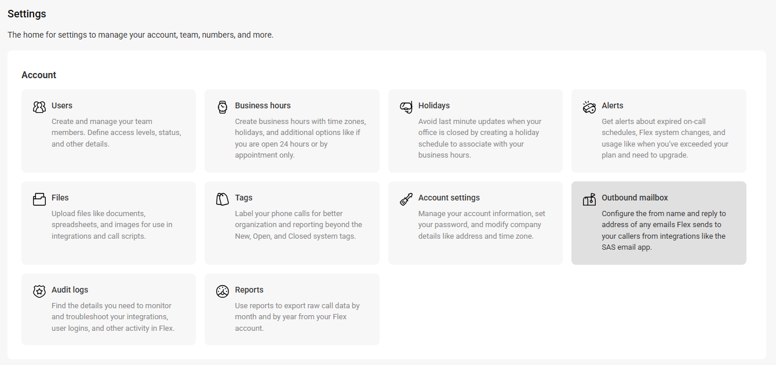Screen dimensions: 776x365
Task: Click the Outbound mailbox description about from name
Action: click(664, 231)
